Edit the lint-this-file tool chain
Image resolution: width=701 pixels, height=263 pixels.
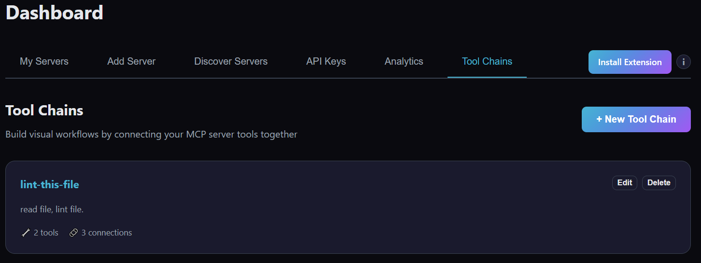(625, 182)
